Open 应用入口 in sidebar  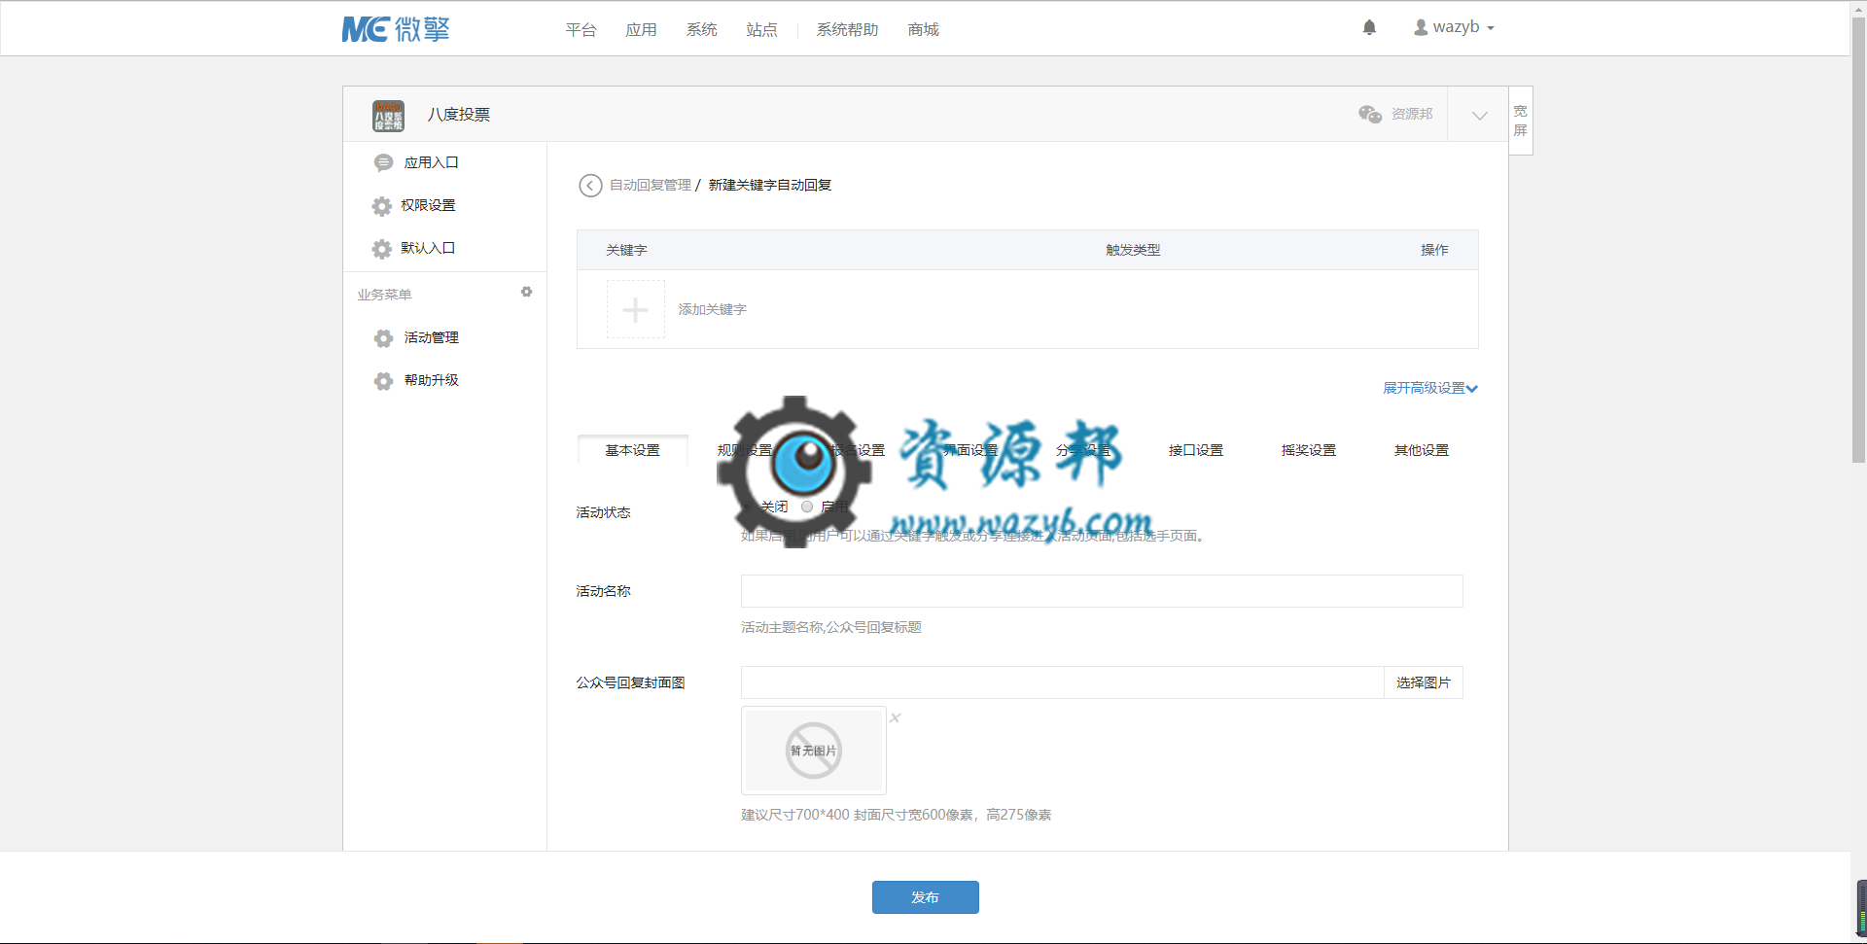(x=432, y=162)
